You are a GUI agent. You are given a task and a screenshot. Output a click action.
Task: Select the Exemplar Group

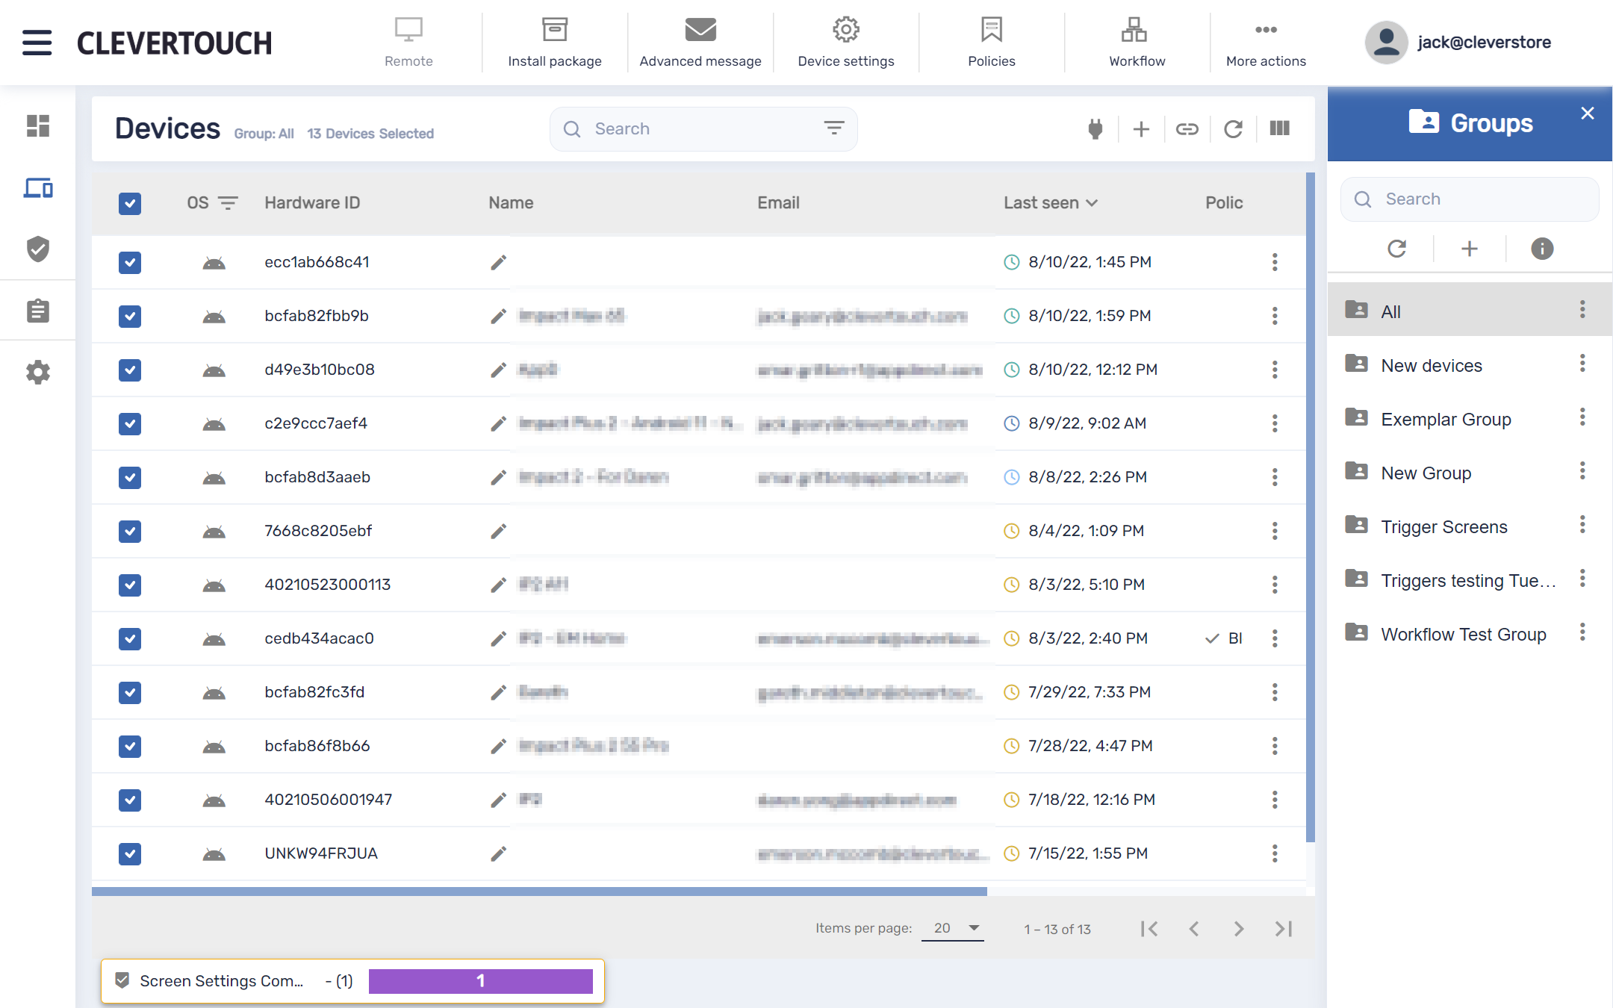(1470, 418)
